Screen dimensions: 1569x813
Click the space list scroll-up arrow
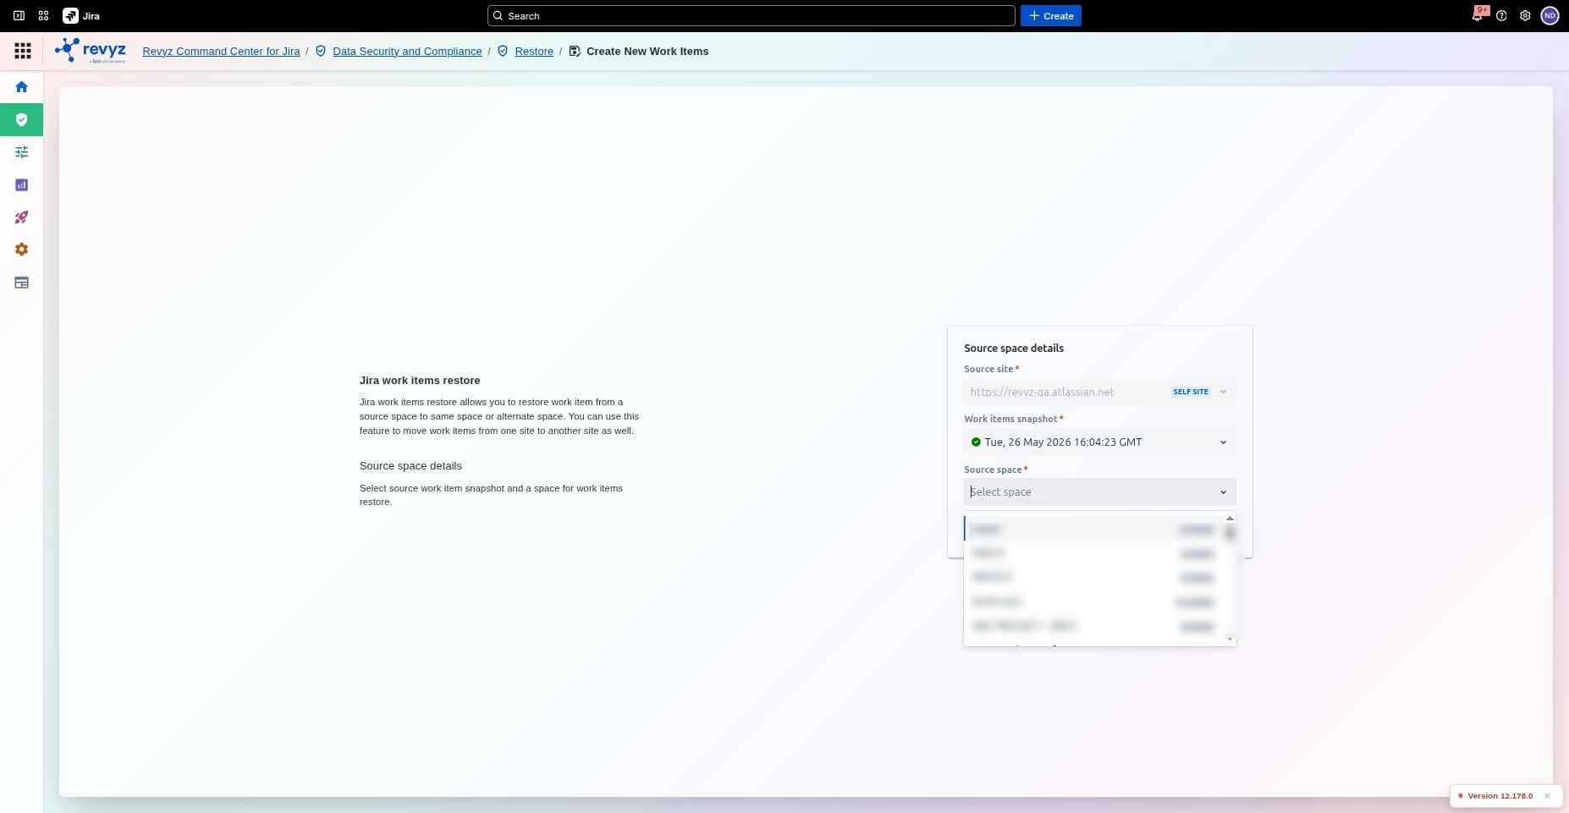point(1230,519)
